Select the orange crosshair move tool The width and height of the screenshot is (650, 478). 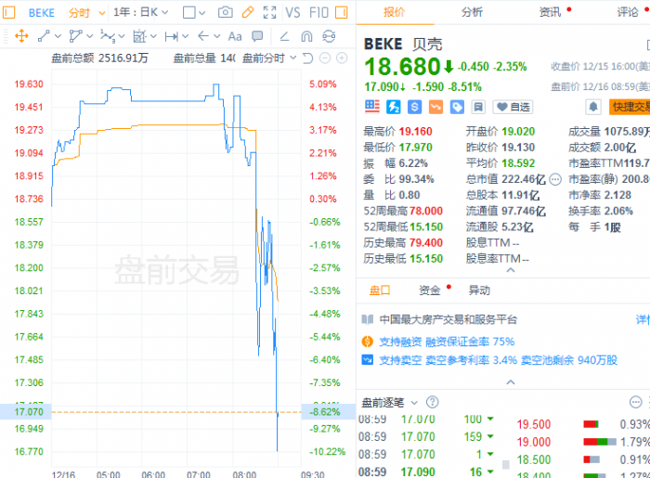[20, 36]
